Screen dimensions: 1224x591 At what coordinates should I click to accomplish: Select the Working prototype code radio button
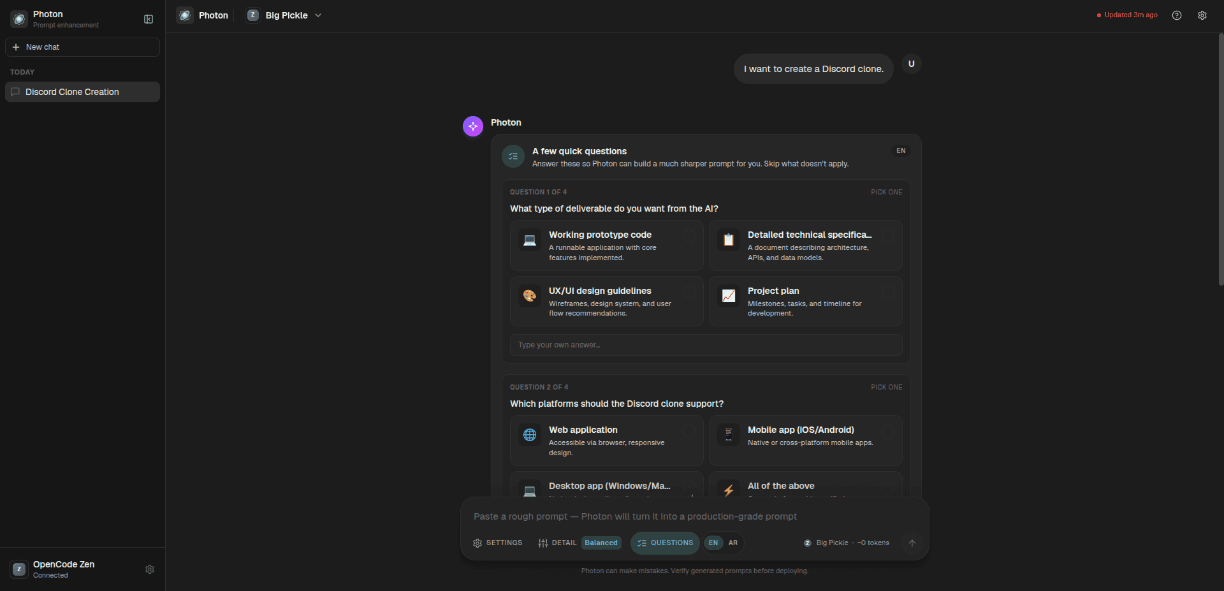click(689, 237)
